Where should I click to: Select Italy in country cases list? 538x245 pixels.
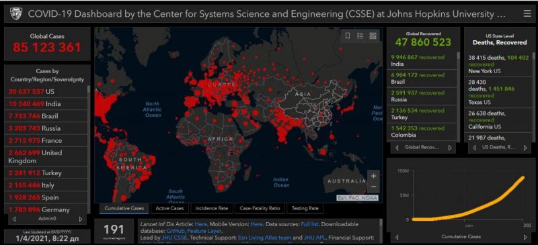click(46, 185)
